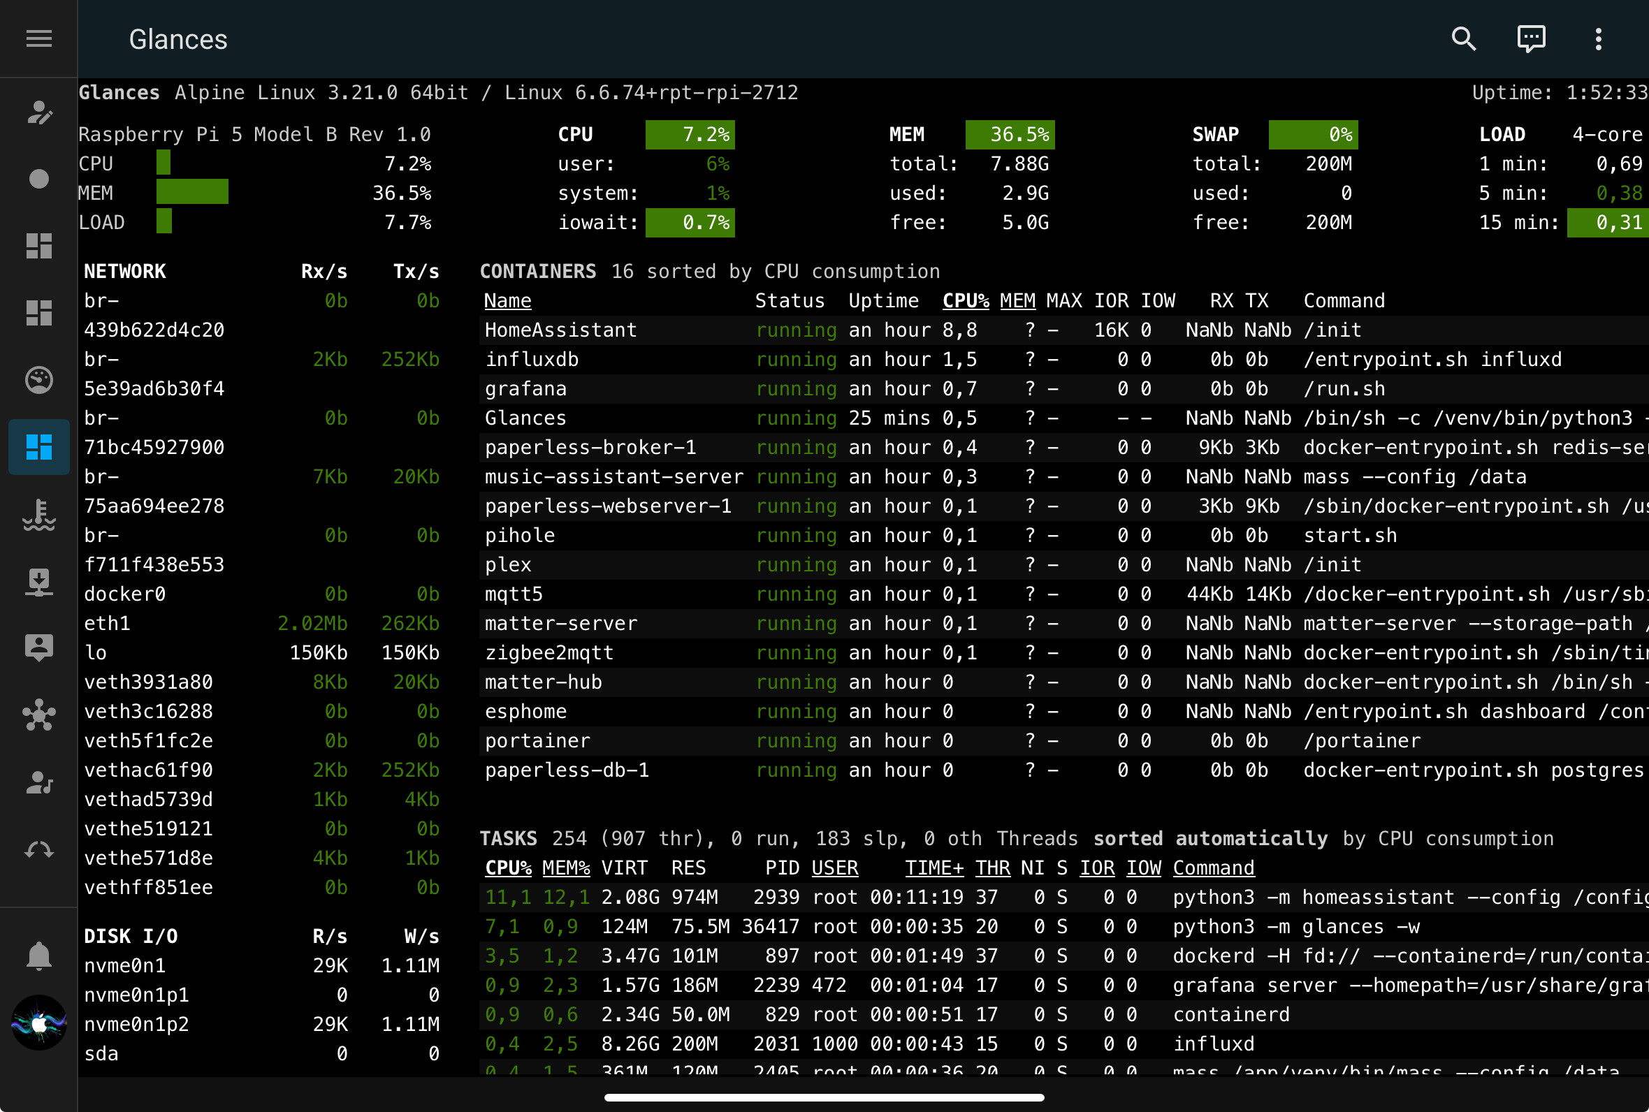Click the search magnifier icon
The width and height of the screenshot is (1649, 1112).
pyautogui.click(x=1463, y=38)
